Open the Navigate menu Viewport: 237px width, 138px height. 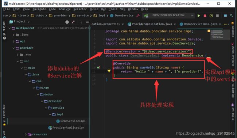click(x=39, y=9)
